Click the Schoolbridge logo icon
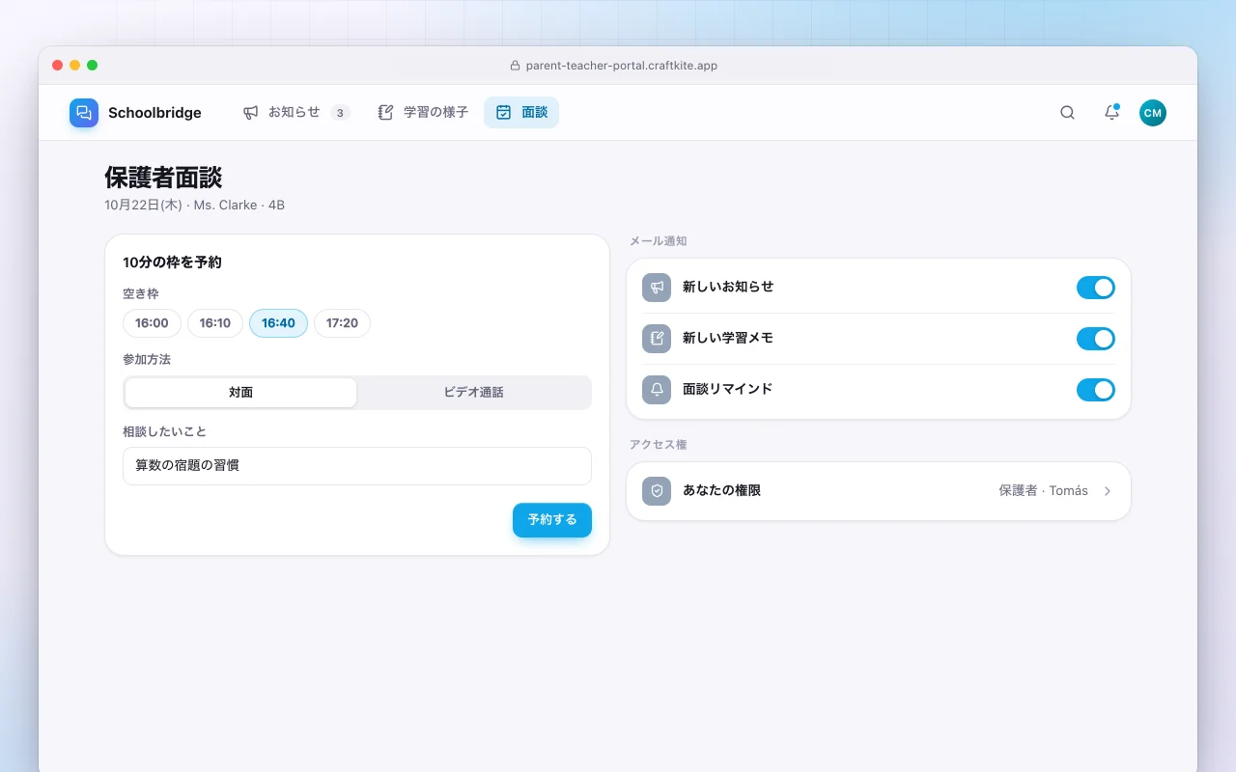The image size is (1236, 772). (84, 113)
